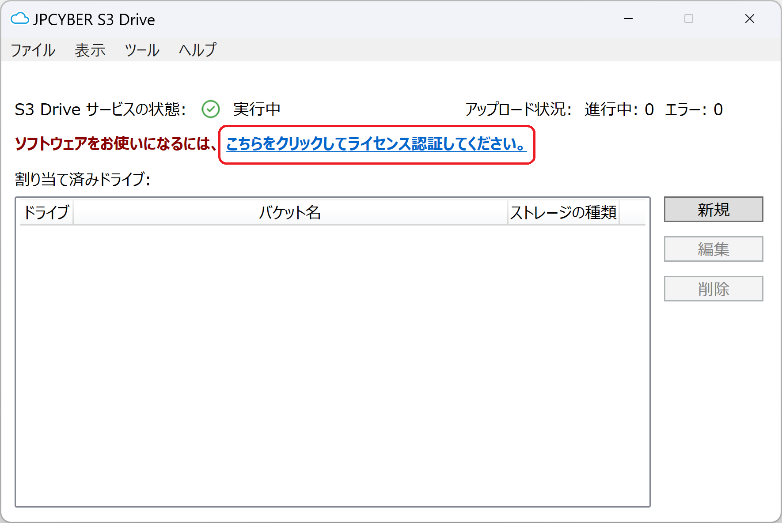Click the エラー upload error count

694,109
